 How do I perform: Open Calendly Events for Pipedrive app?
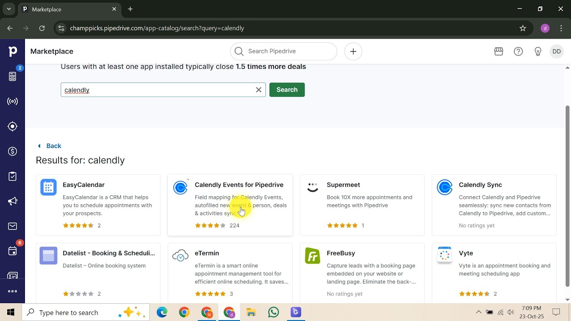point(230,205)
